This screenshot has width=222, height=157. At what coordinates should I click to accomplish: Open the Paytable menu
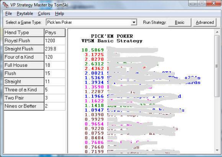[25, 13]
